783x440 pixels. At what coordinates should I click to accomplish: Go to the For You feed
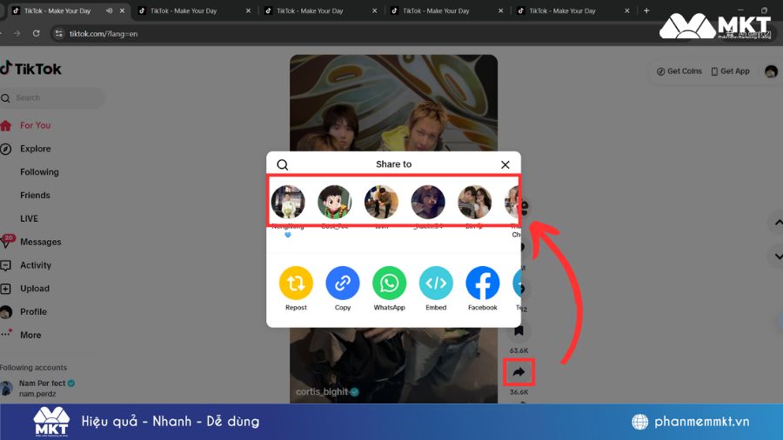click(x=35, y=125)
